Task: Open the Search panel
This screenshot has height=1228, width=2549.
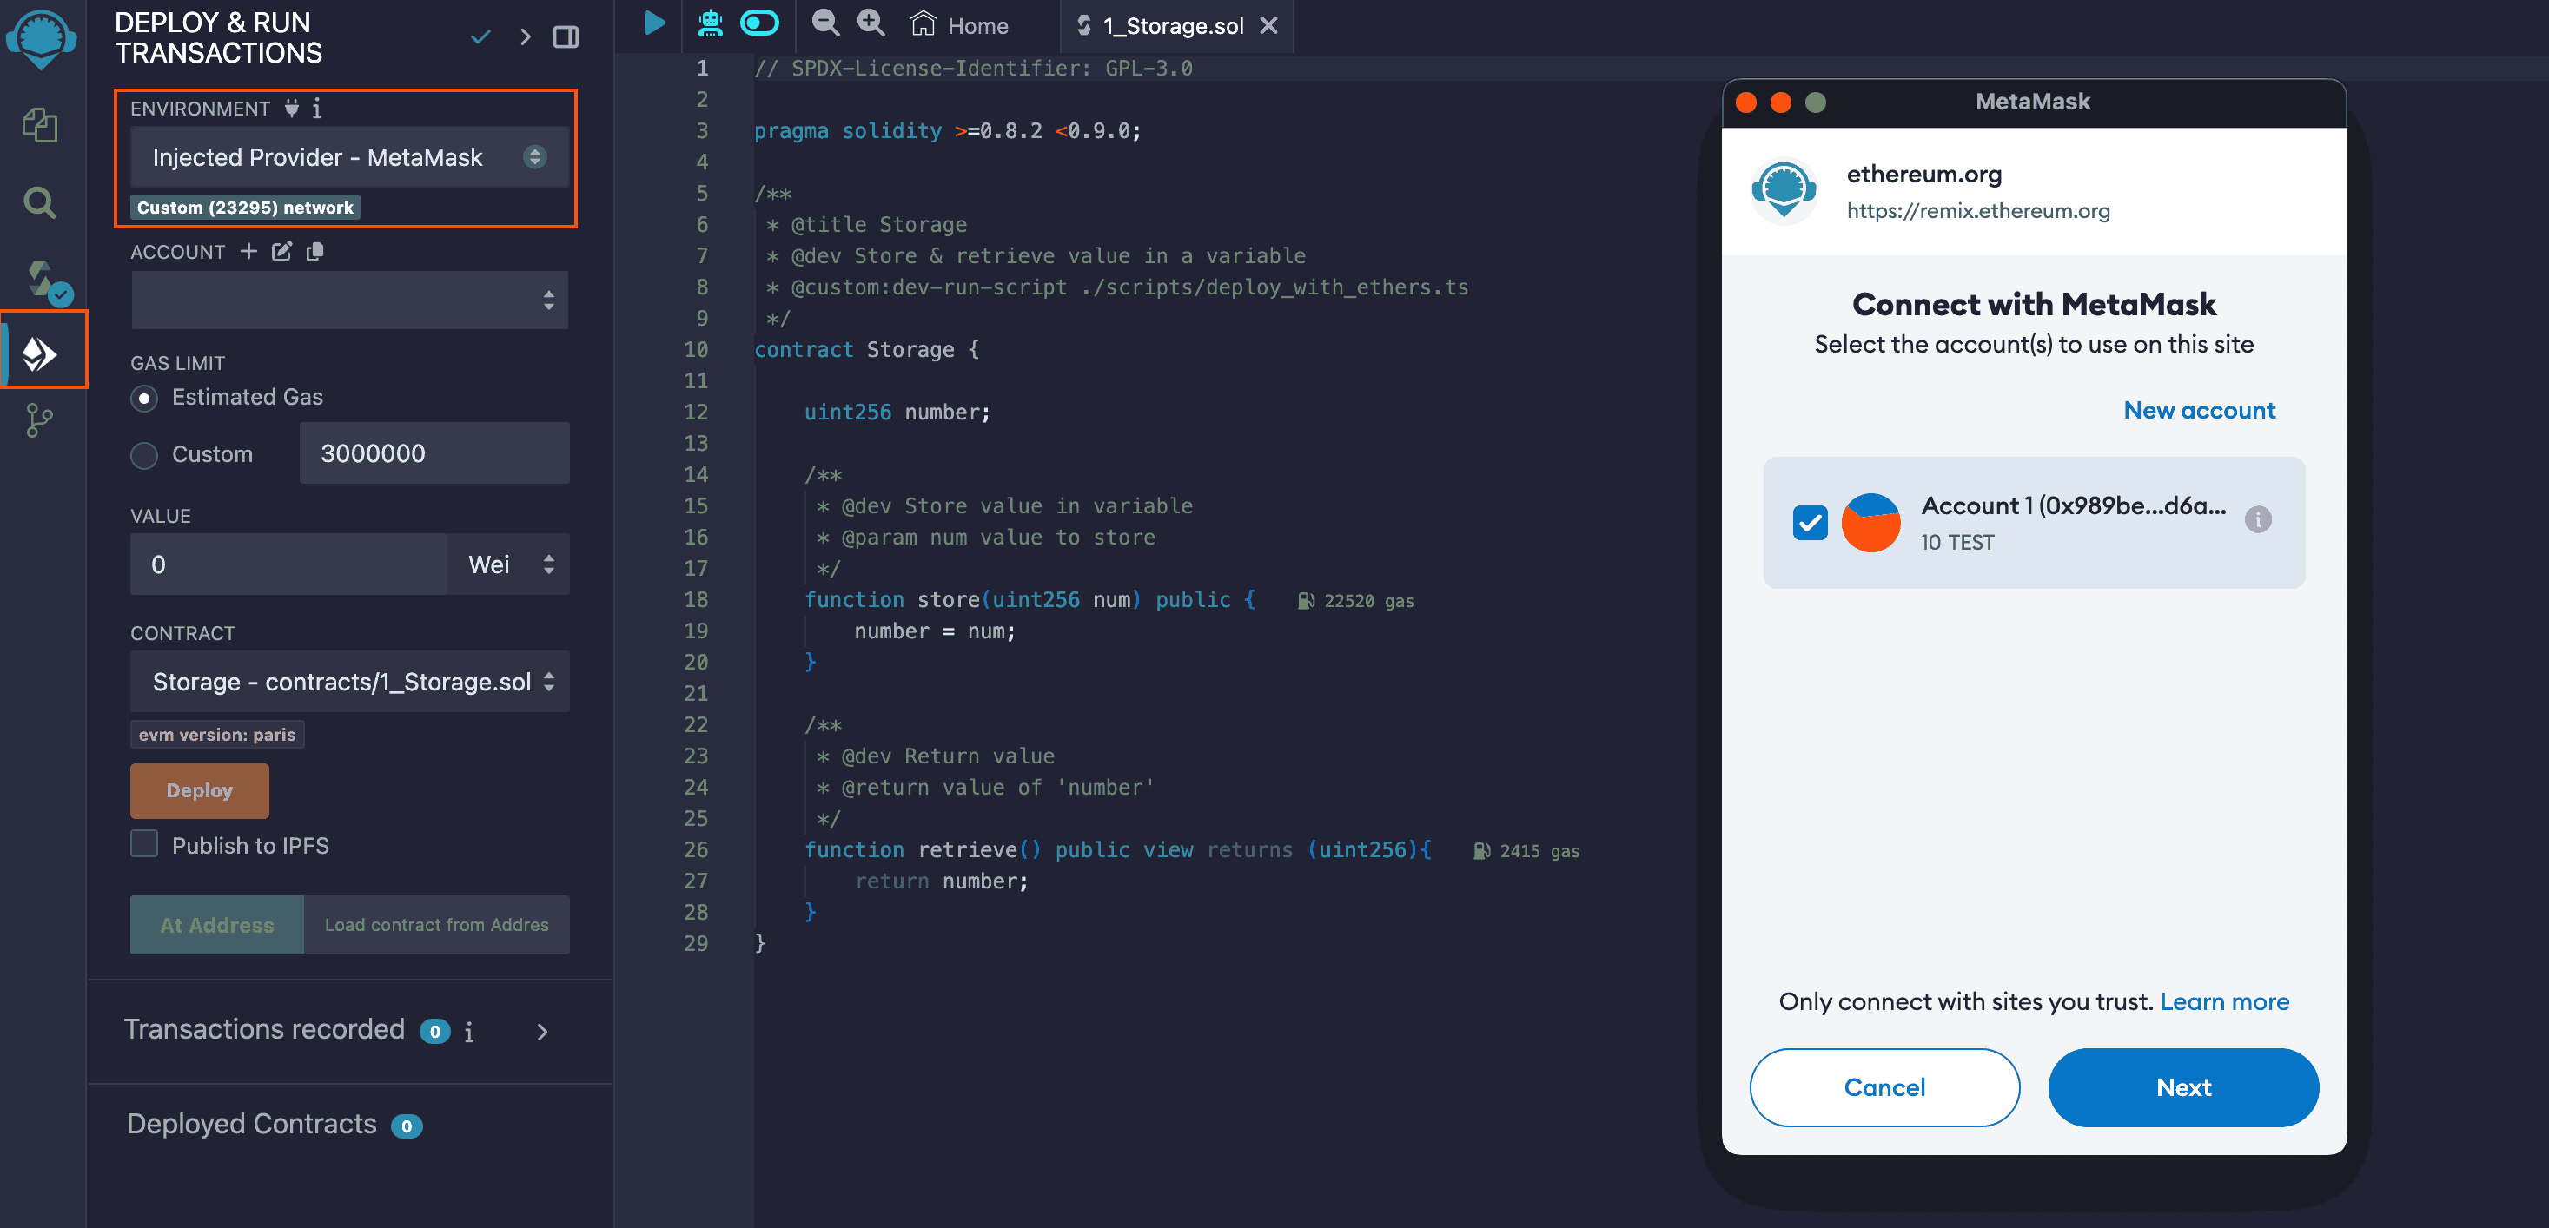Action: click(x=40, y=201)
